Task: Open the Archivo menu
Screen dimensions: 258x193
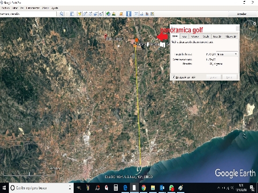Action: [6, 8]
